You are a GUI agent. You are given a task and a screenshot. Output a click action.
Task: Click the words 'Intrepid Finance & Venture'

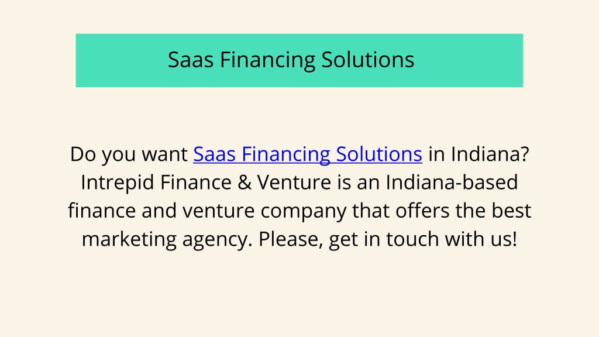(206, 183)
